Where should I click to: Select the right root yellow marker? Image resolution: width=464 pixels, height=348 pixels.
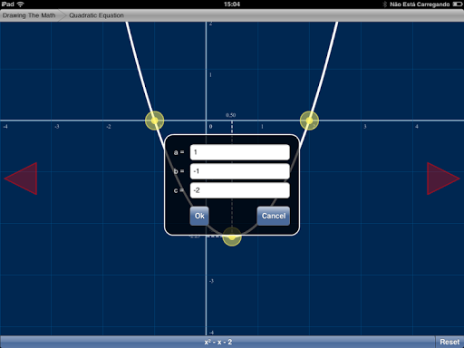pyautogui.click(x=309, y=121)
